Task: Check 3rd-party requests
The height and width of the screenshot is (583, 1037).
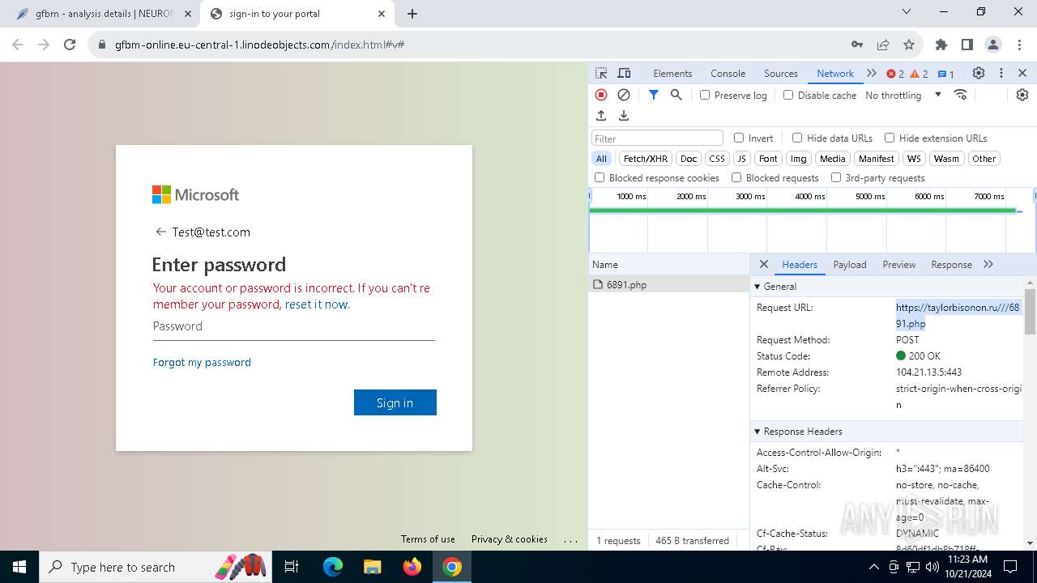Action: 836,177
